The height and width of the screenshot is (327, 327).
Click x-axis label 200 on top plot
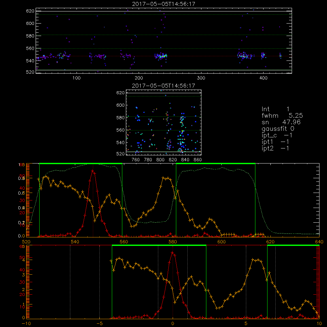coord(139,78)
